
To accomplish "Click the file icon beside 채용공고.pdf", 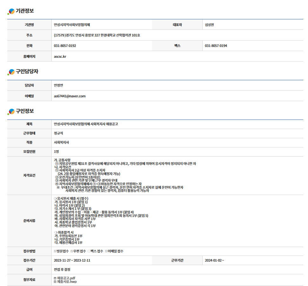I will (55, 278).
